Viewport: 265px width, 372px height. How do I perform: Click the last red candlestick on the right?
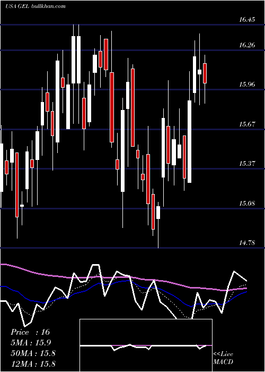point(205,73)
